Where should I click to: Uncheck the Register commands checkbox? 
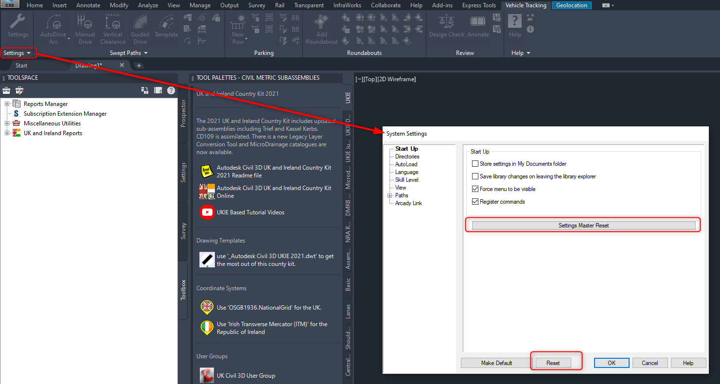[x=475, y=202]
